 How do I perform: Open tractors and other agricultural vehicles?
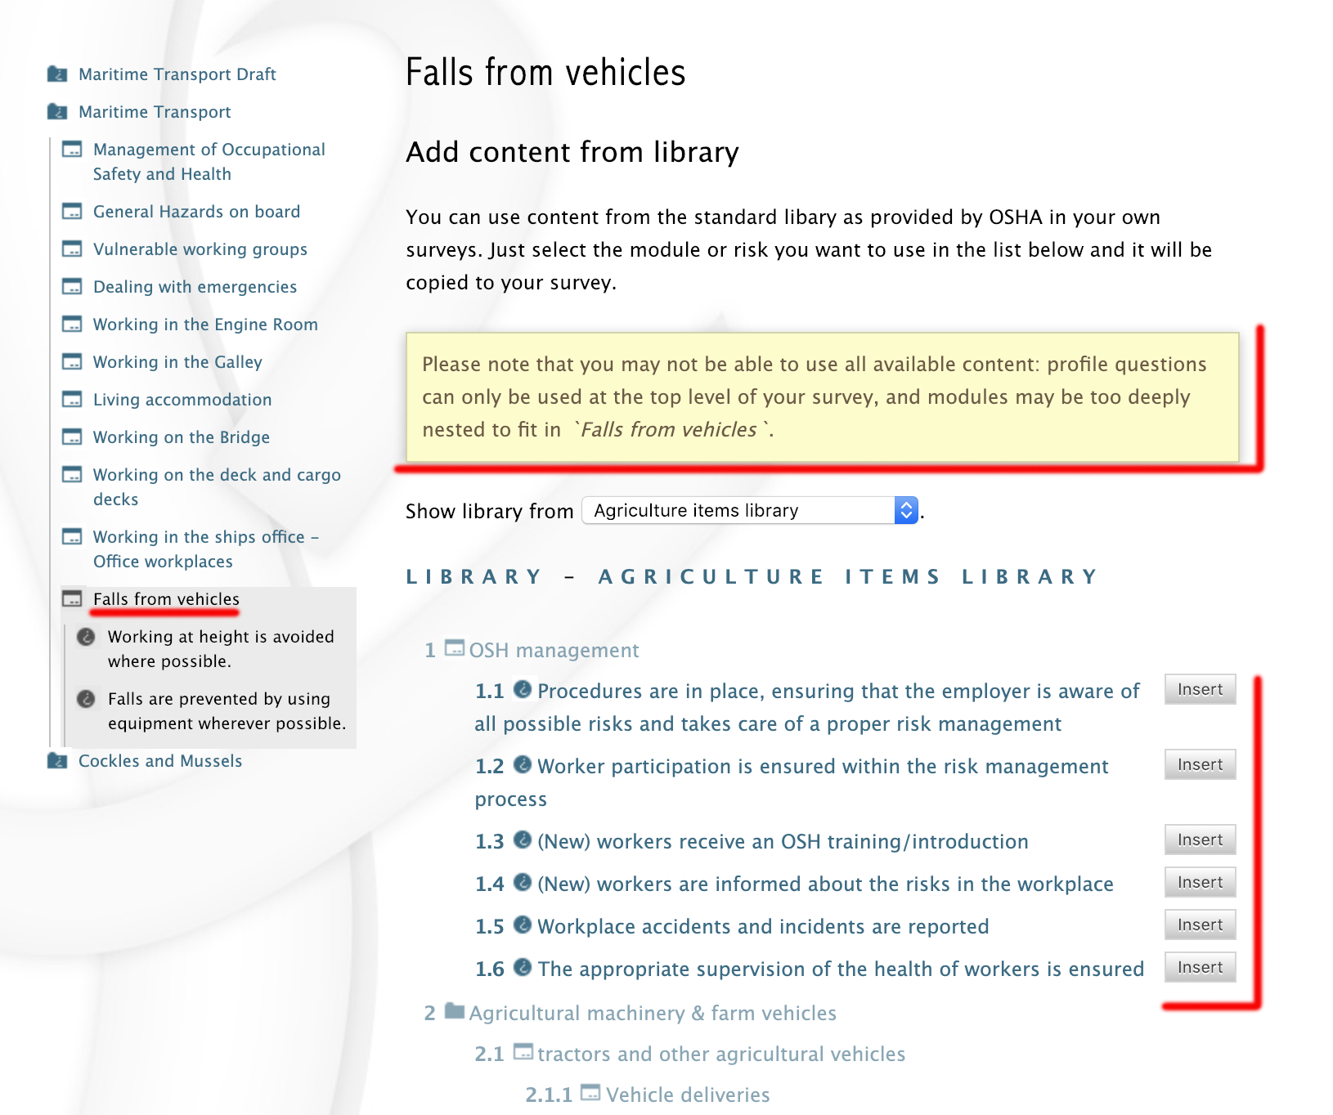click(720, 1055)
